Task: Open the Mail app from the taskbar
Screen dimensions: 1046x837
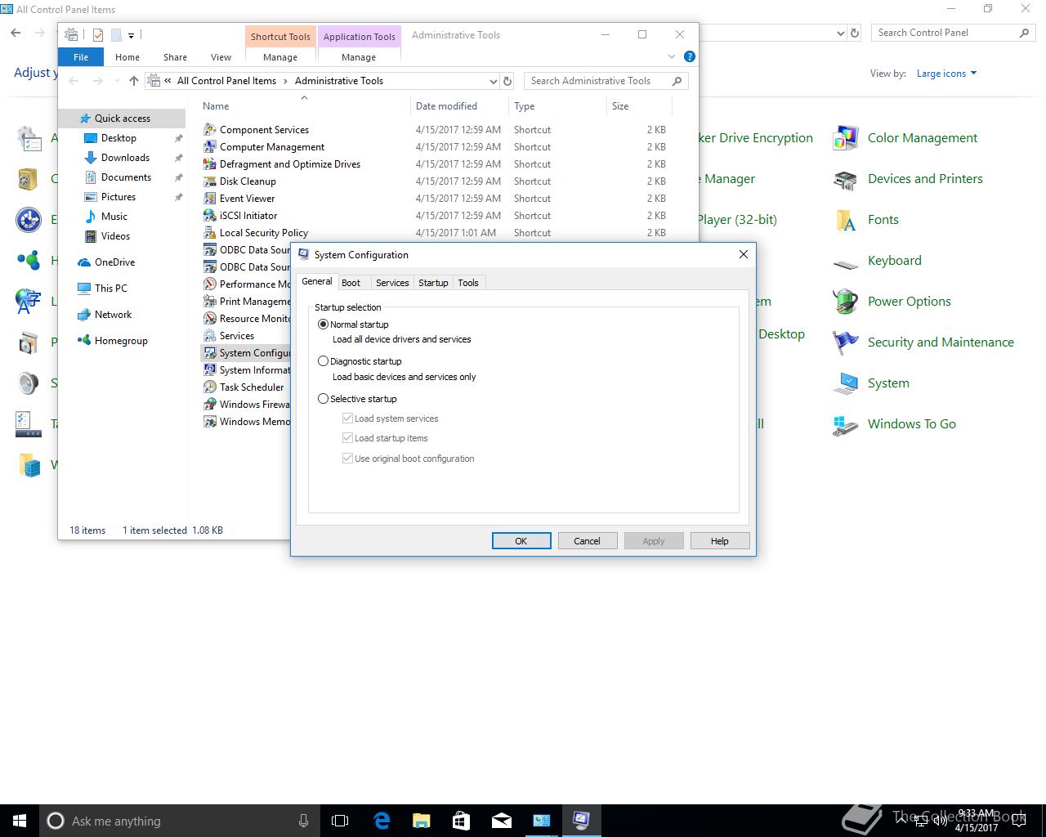Action: [x=502, y=821]
